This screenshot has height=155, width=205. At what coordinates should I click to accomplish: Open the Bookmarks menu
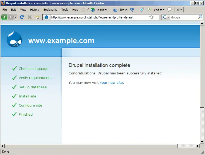tap(50, 10)
